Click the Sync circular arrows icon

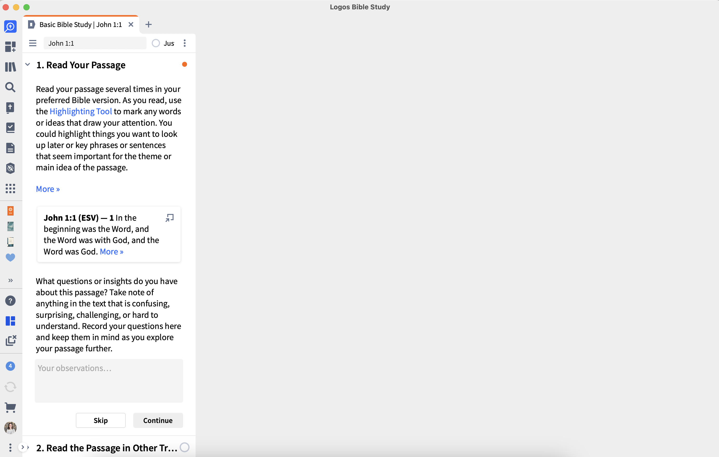(x=10, y=387)
